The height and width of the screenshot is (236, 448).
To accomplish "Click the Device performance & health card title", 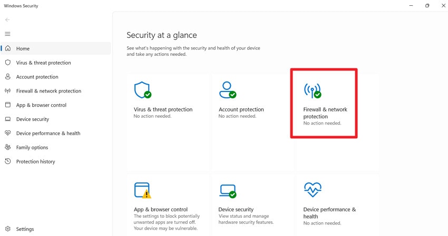I will [x=329, y=213].
